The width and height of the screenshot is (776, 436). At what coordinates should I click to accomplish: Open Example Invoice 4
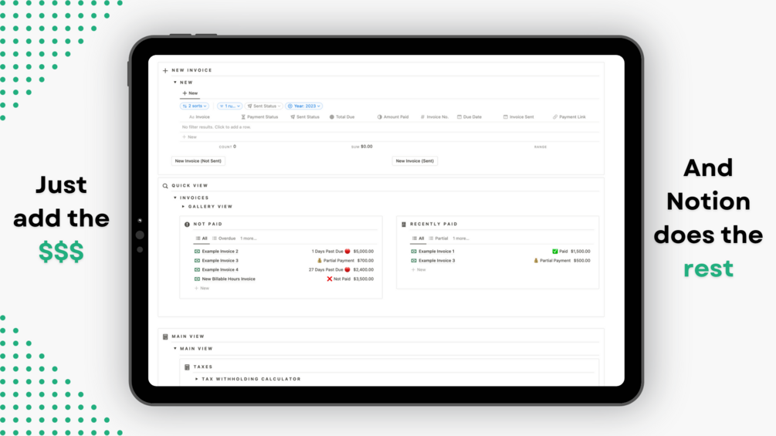(220, 270)
